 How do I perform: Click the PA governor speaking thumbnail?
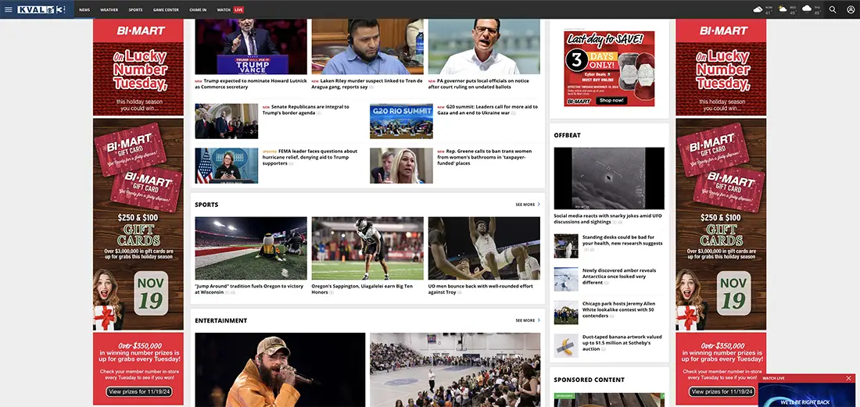484,47
